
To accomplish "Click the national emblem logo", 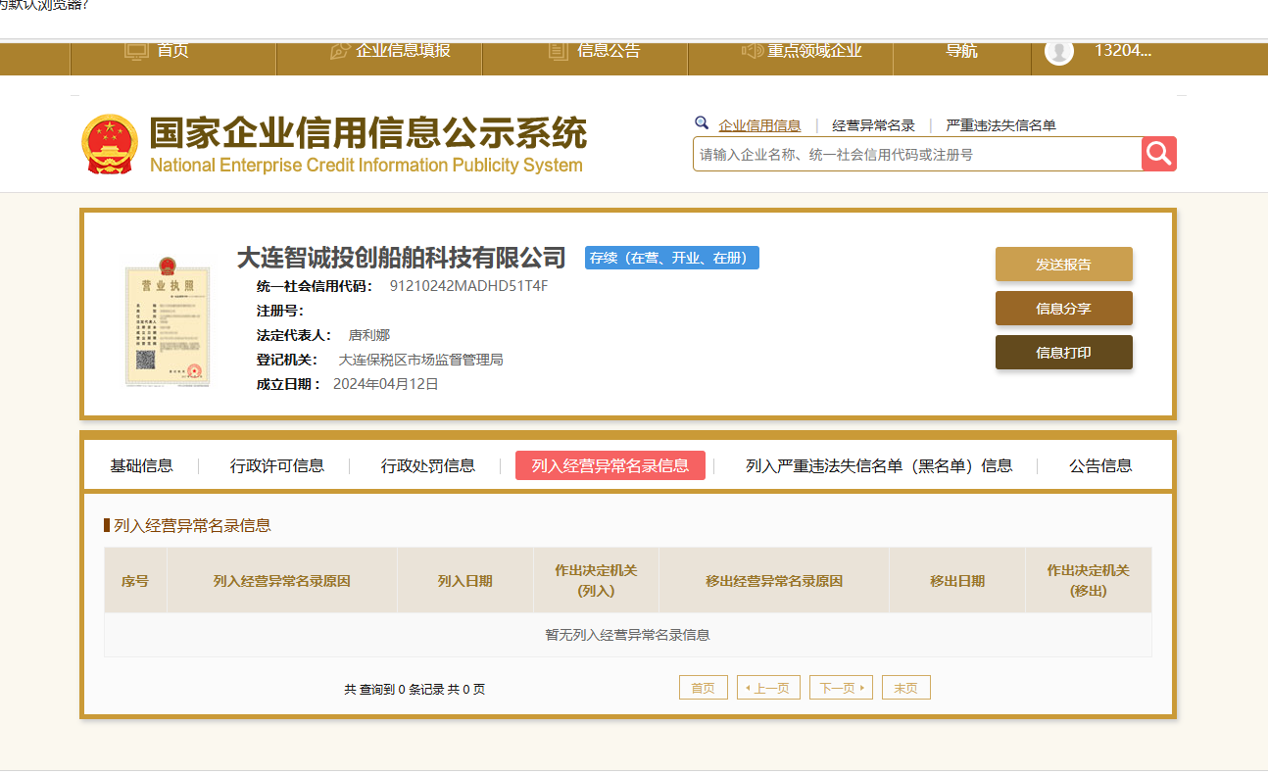I will point(110,145).
